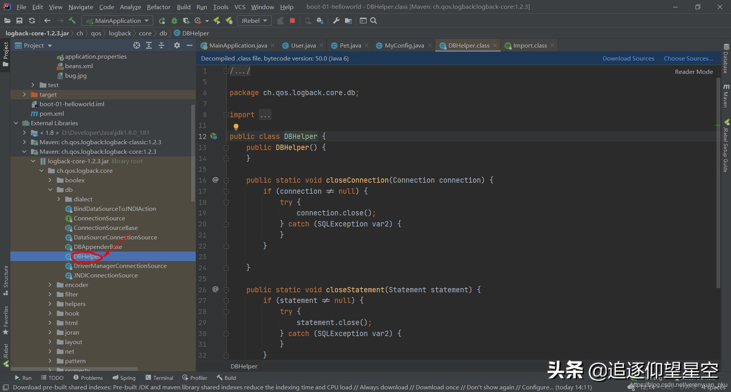Viewport: 731px width, 392px height.
Task: Click the Project tree horizontal scrollbar
Action: (74, 369)
